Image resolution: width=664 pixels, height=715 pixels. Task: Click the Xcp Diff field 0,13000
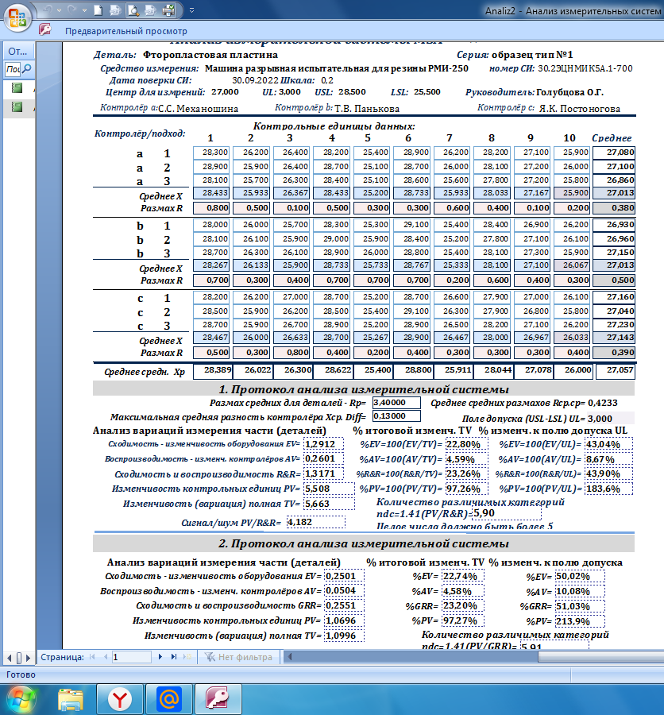[396, 415]
